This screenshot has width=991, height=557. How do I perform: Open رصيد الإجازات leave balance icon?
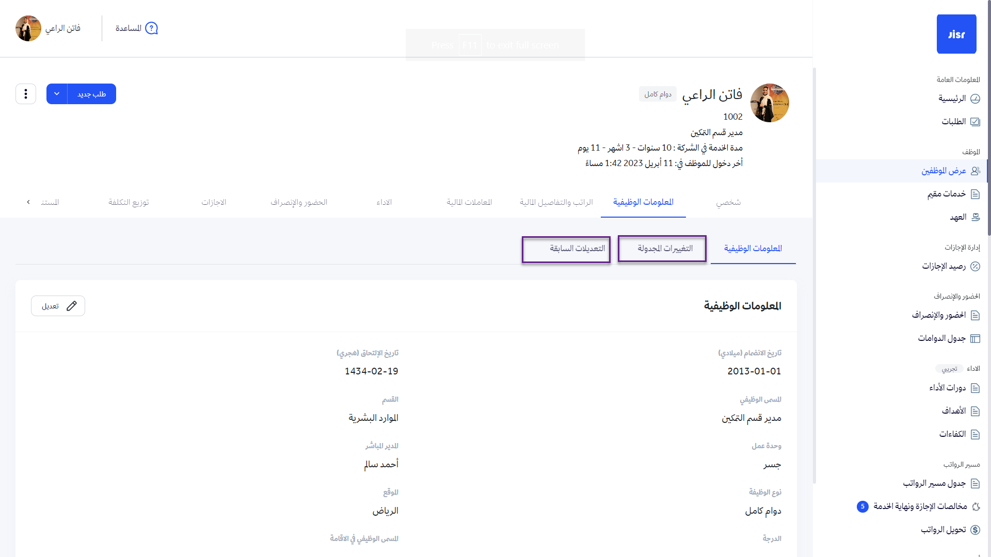tap(975, 267)
